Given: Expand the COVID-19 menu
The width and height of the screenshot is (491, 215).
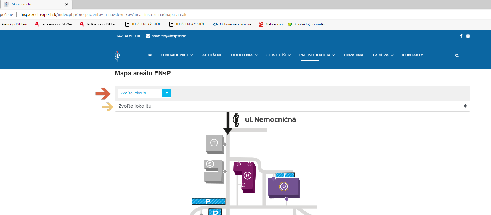Looking at the screenshot, I should [278, 55].
